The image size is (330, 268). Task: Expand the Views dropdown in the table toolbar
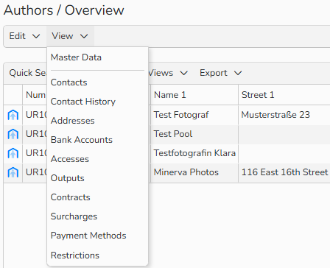(x=168, y=73)
